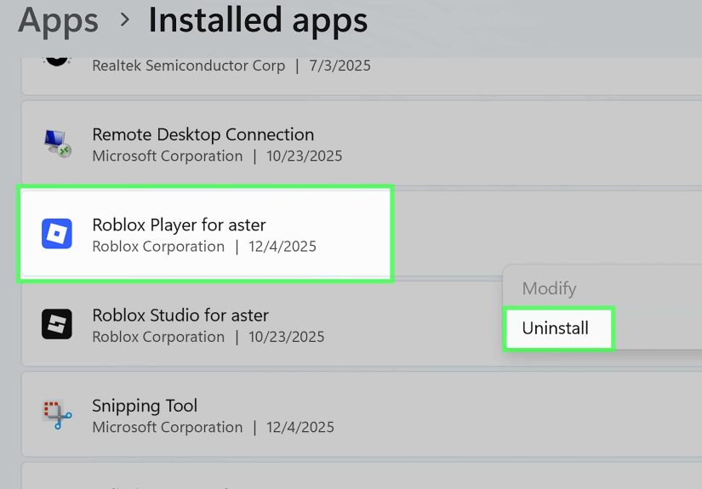Click the 10/23/2025 date for Roblox Studio
The height and width of the screenshot is (489, 702).
click(x=287, y=337)
